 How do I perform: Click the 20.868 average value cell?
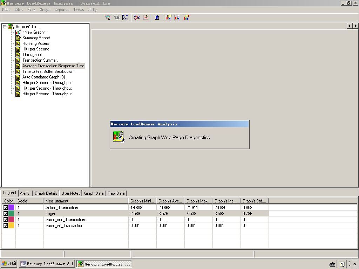pos(170,207)
